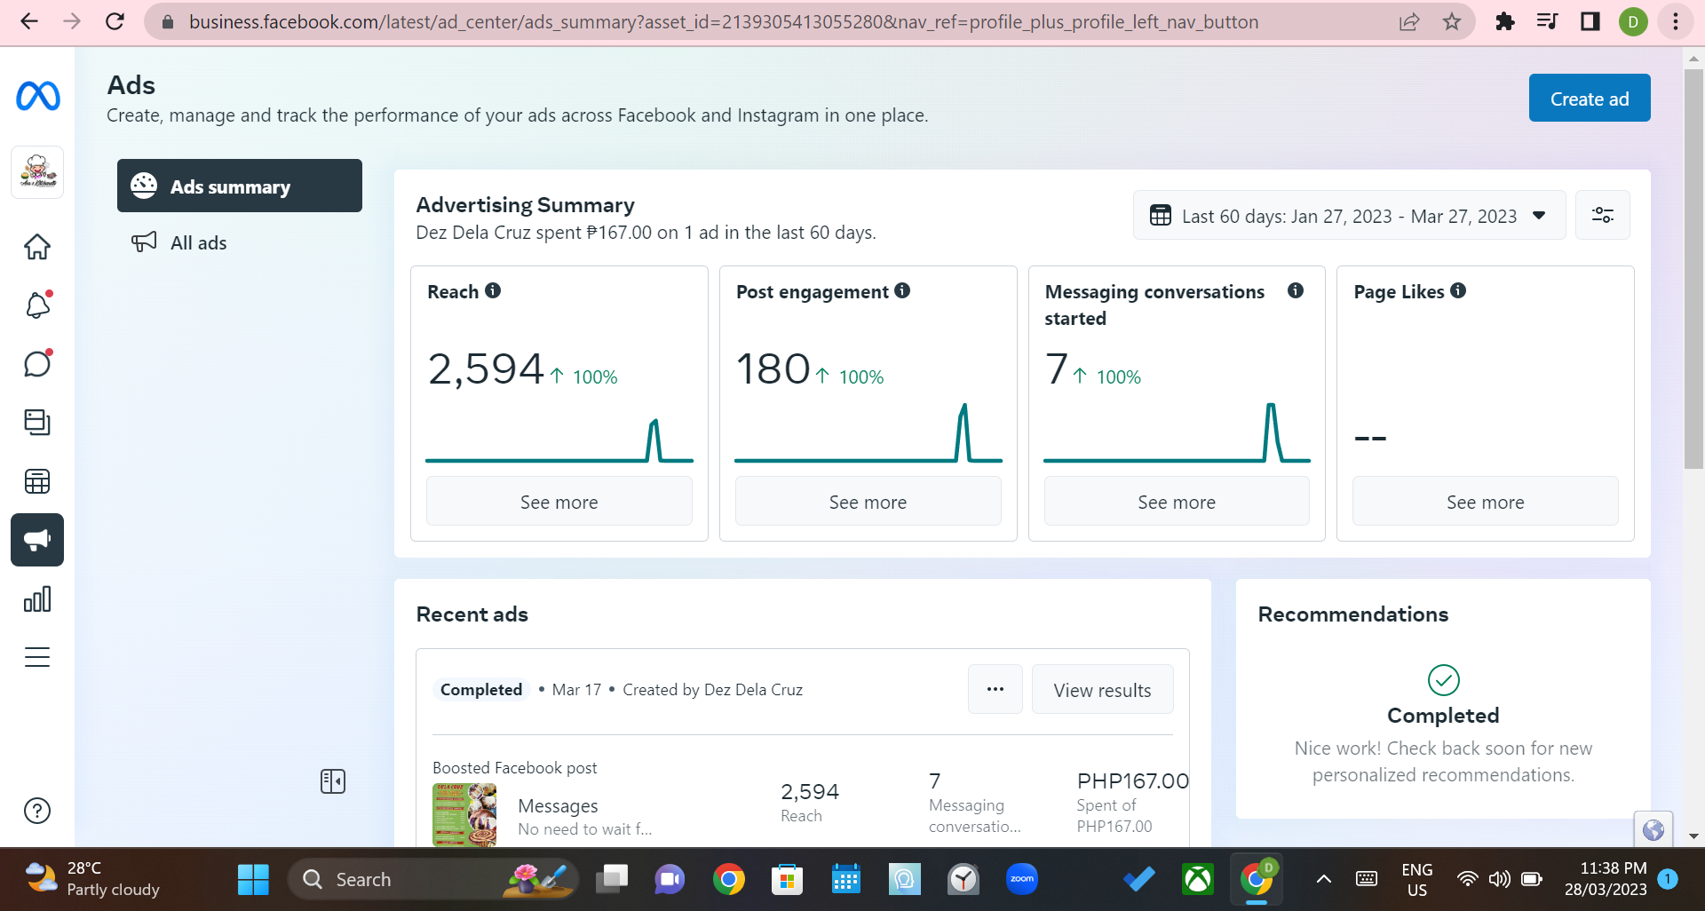Open Insights bar chart icon
Image resolution: width=1705 pixels, height=911 pixels.
click(x=37, y=599)
